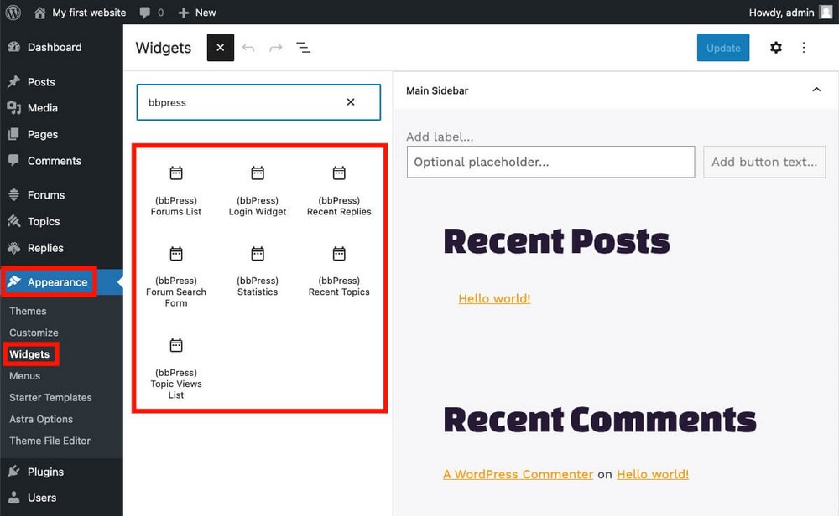Image resolution: width=839 pixels, height=516 pixels.
Task: Select the Recent Comments heading
Action: click(600, 420)
